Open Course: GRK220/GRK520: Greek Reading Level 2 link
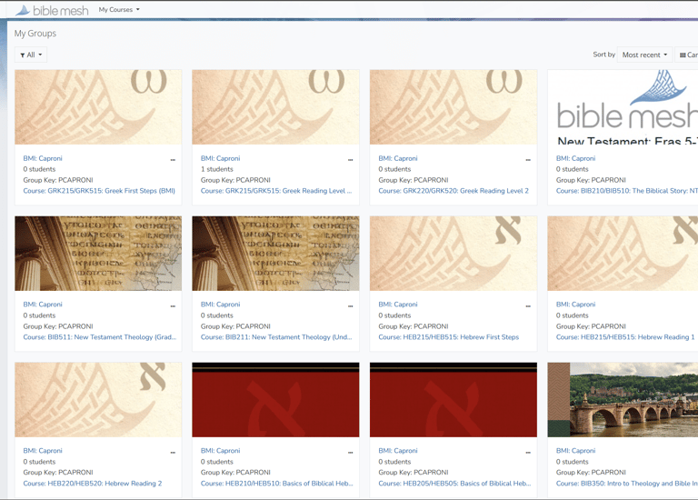This screenshot has height=500, width=698. click(454, 191)
